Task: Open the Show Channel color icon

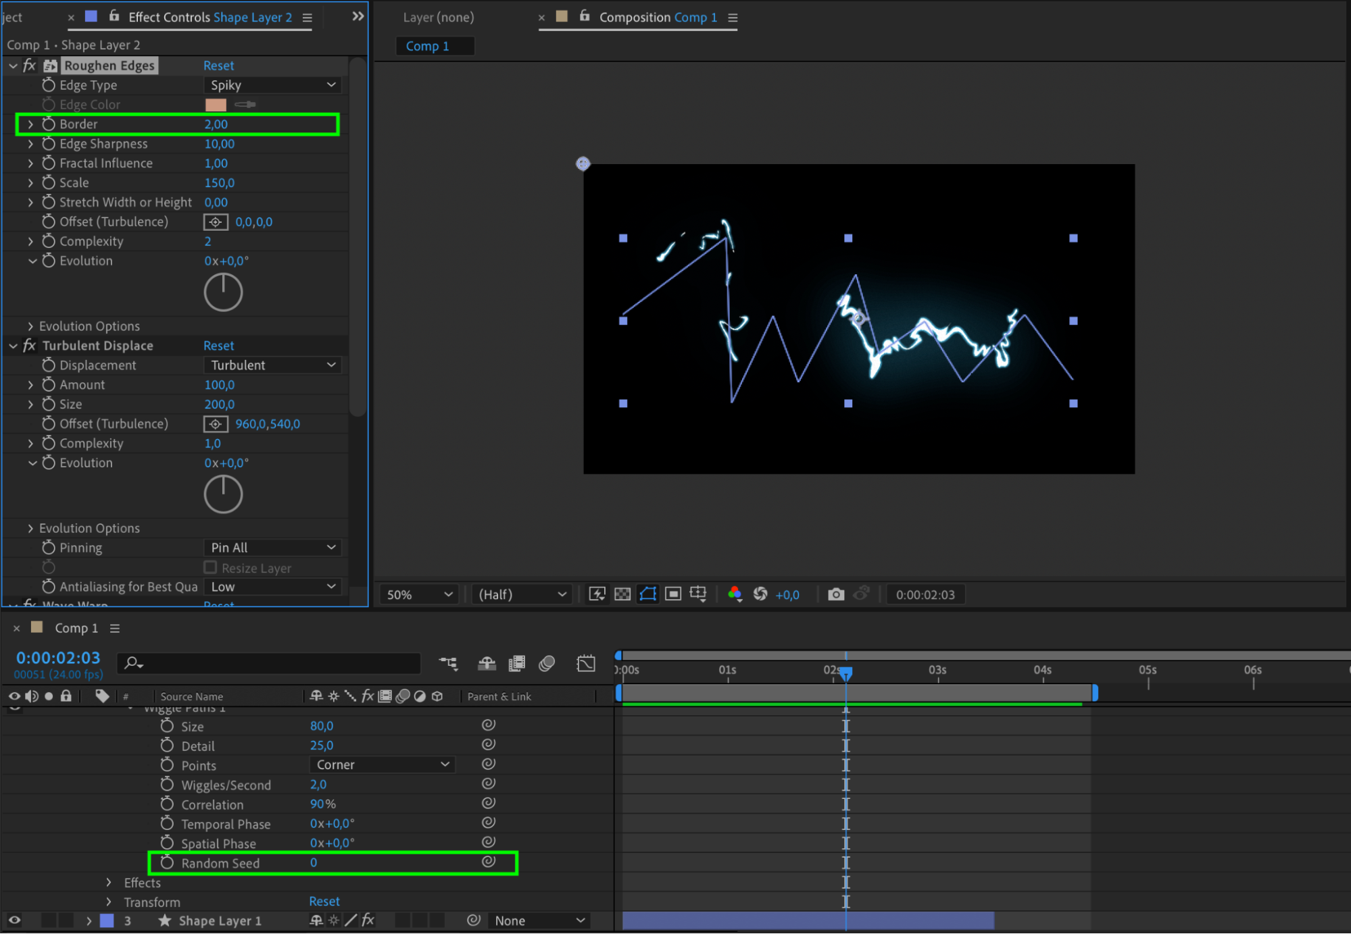Action: (735, 594)
